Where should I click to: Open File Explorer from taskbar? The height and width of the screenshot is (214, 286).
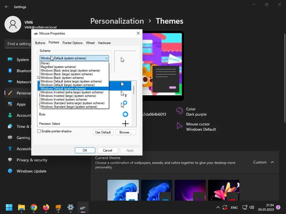(x=21, y=207)
